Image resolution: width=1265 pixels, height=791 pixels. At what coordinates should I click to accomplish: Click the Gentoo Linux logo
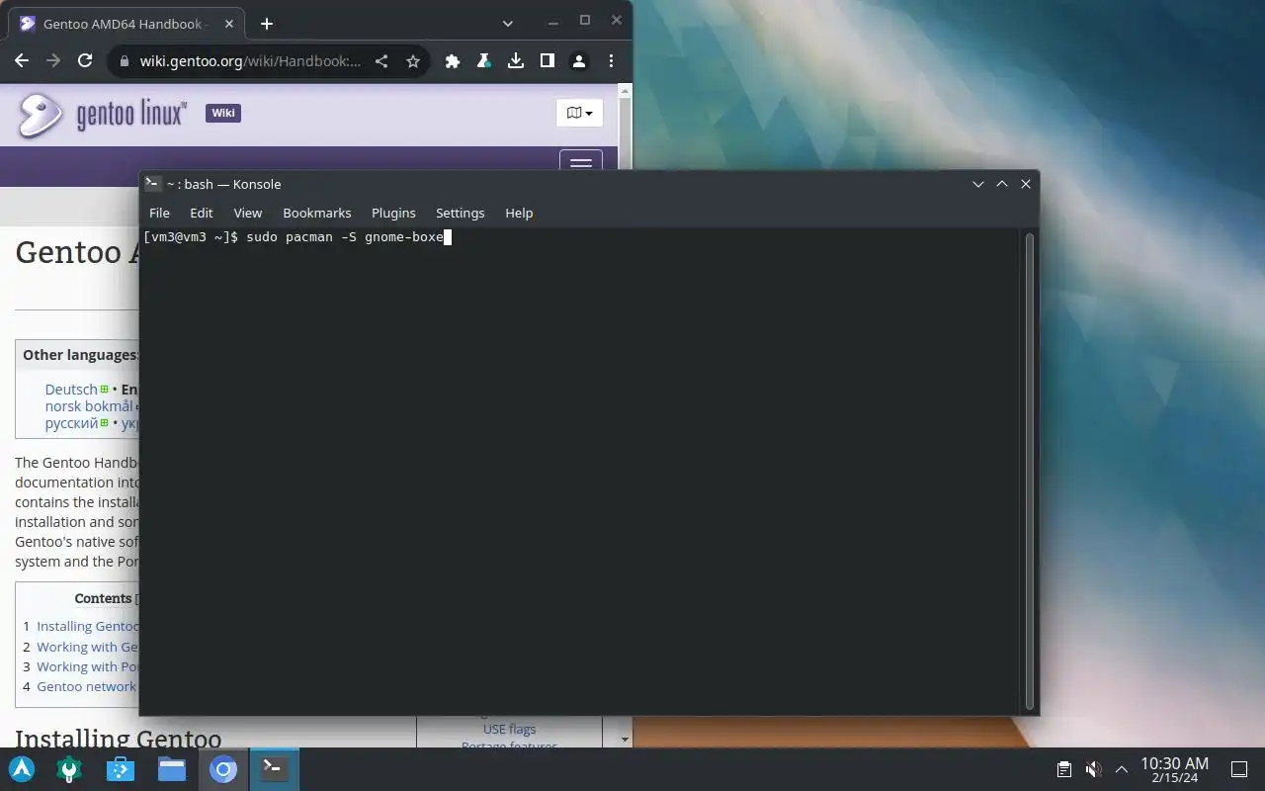click(102, 115)
